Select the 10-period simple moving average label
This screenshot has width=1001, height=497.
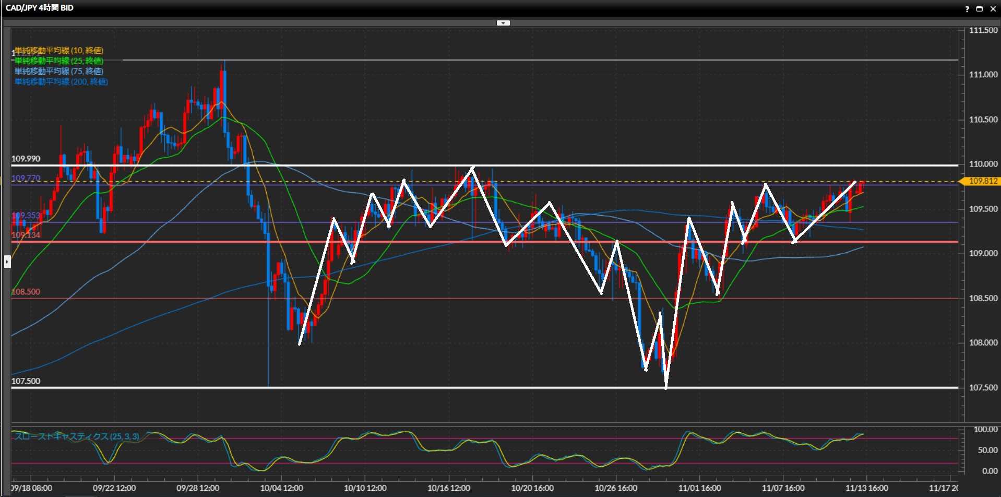tap(59, 51)
